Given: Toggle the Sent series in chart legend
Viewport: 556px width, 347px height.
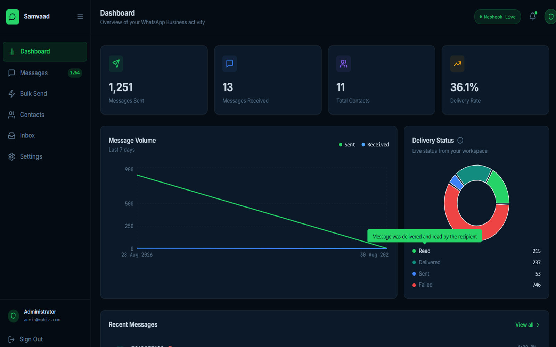Looking at the screenshot, I should click(347, 145).
